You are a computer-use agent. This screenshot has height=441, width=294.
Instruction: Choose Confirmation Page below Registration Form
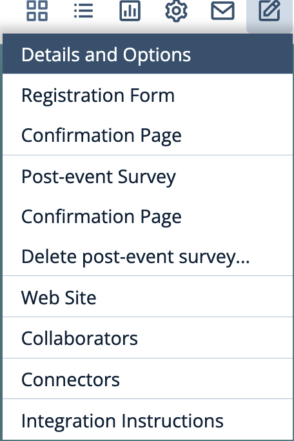[148, 135]
